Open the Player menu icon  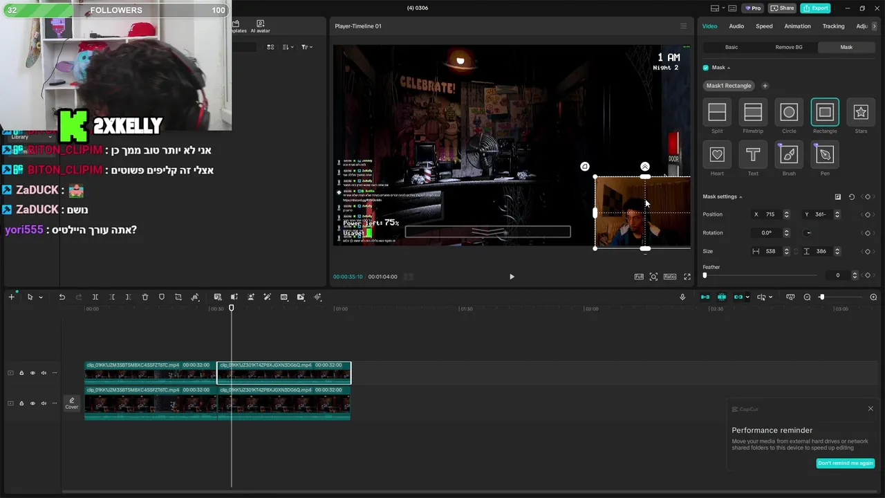tap(684, 26)
